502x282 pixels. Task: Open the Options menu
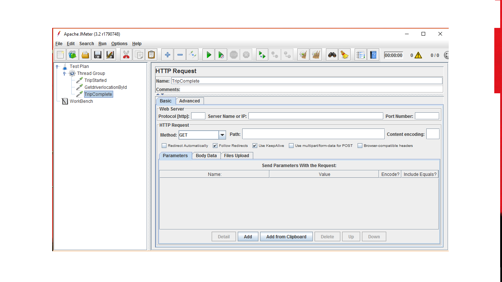(119, 44)
